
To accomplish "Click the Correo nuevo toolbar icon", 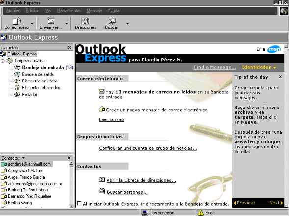I will pyautogui.click(x=17, y=21).
